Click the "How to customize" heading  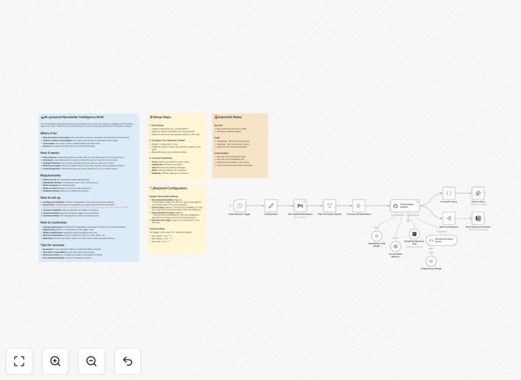pos(53,223)
